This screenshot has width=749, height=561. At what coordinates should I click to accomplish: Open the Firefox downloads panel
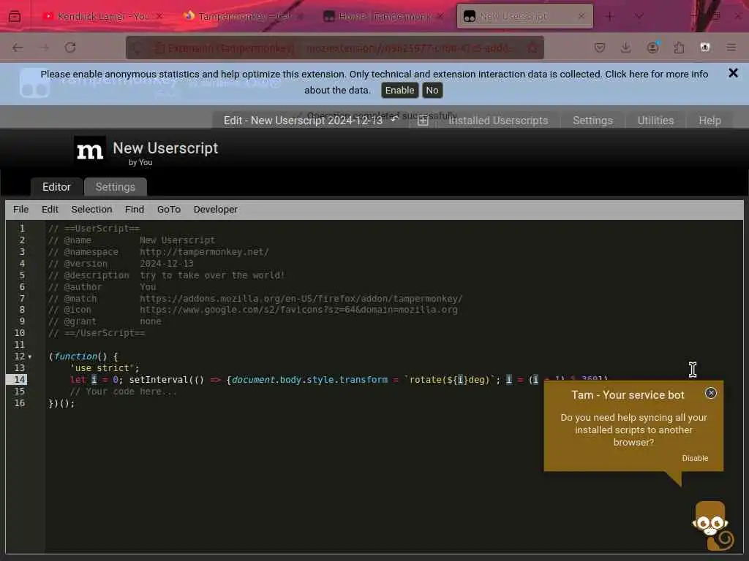626,47
